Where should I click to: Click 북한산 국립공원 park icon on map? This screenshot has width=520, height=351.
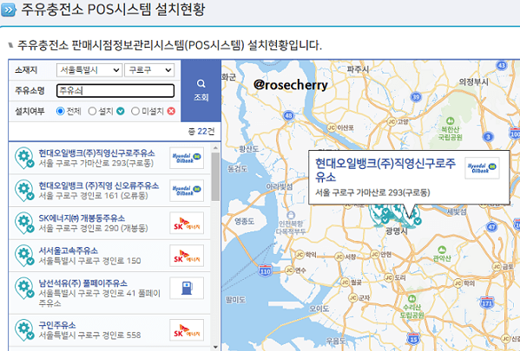coord(450,120)
